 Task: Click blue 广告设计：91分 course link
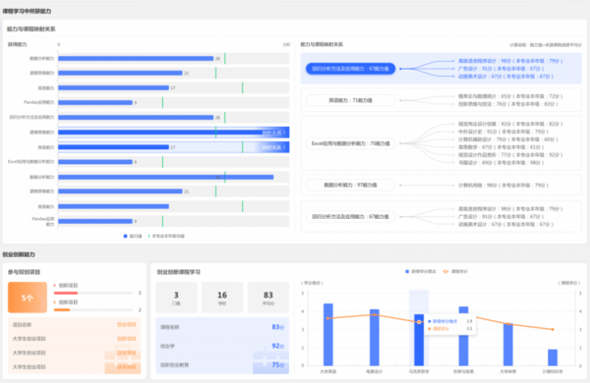[501, 69]
